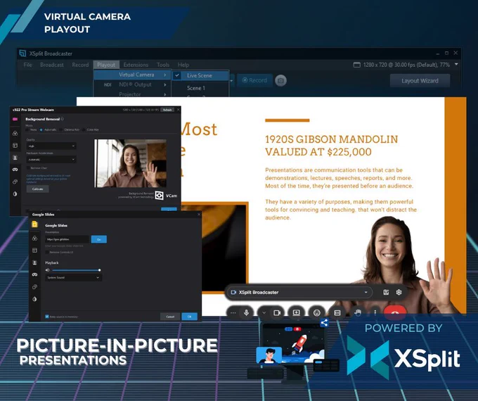Screen dimensions: 478x401
Task: Open the settings gear beside camera selector
Action: pyautogui.click(x=399, y=293)
